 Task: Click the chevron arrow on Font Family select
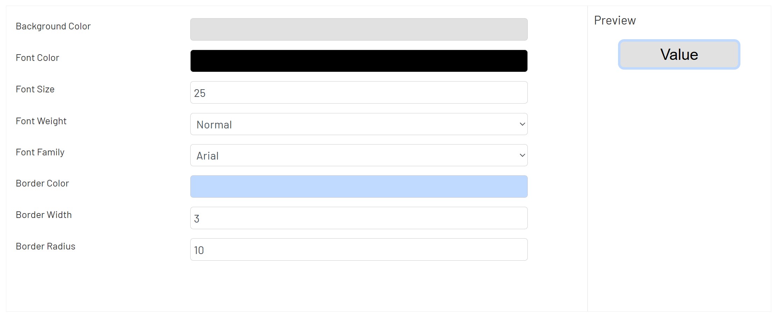pos(522,155)
